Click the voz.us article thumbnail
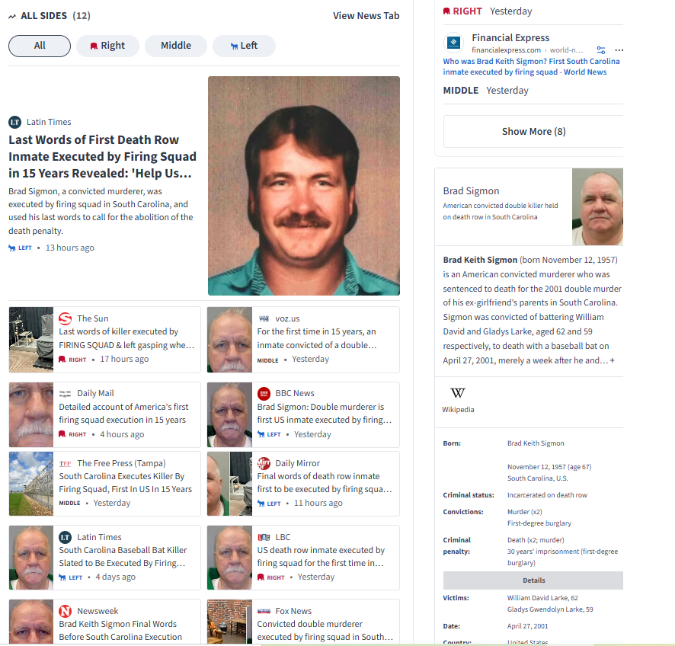 pyautogui.click(x=229, y=340)
